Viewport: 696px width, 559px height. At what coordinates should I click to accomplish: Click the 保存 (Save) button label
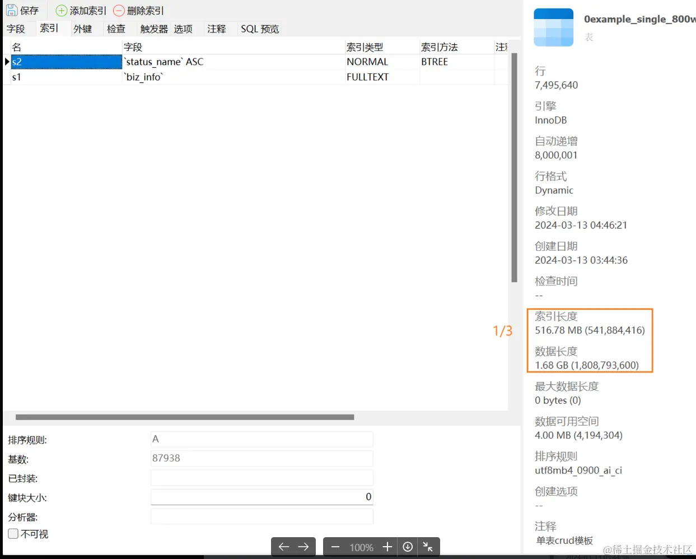(x=30, y=11)
